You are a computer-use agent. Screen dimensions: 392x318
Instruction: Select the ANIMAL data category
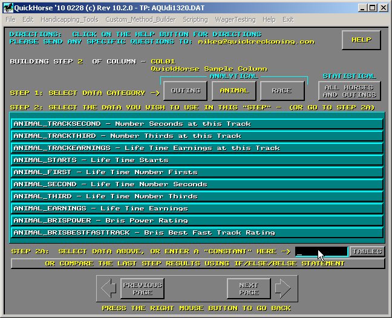coord(234,90)
